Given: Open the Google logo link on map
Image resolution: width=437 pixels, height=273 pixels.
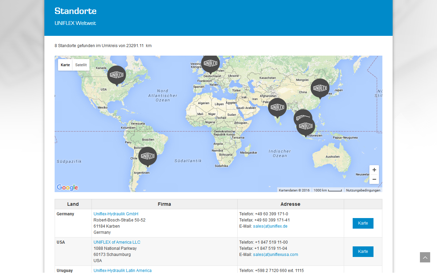Looking at the screenshot, I should tap(67, 187).
